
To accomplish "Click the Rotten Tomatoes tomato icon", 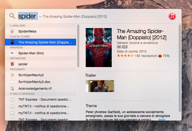I will pyautogui.click(x=160, y=56).
